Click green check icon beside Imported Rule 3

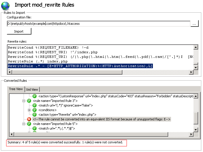point(29,101)
